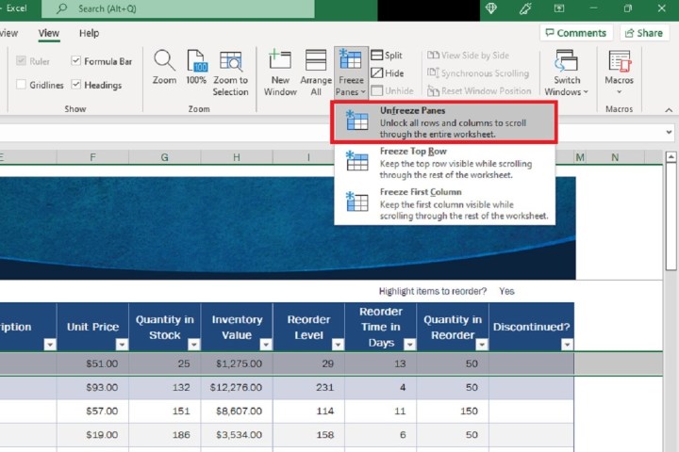Viewport: 679px width, 452px height.
Task: Open the Discontinued? column filter arrow
Action: (x=567, y=345)
